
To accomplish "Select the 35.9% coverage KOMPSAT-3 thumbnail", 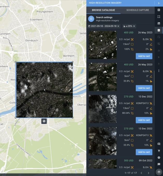I will [x=103, y=141].
